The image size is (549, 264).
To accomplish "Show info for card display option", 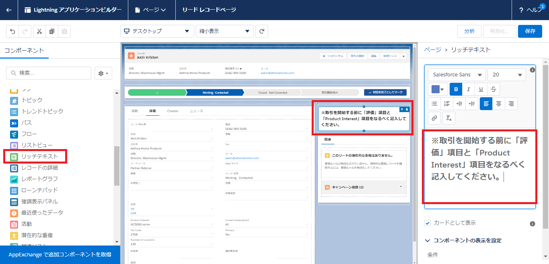I will tap(533, 224).
